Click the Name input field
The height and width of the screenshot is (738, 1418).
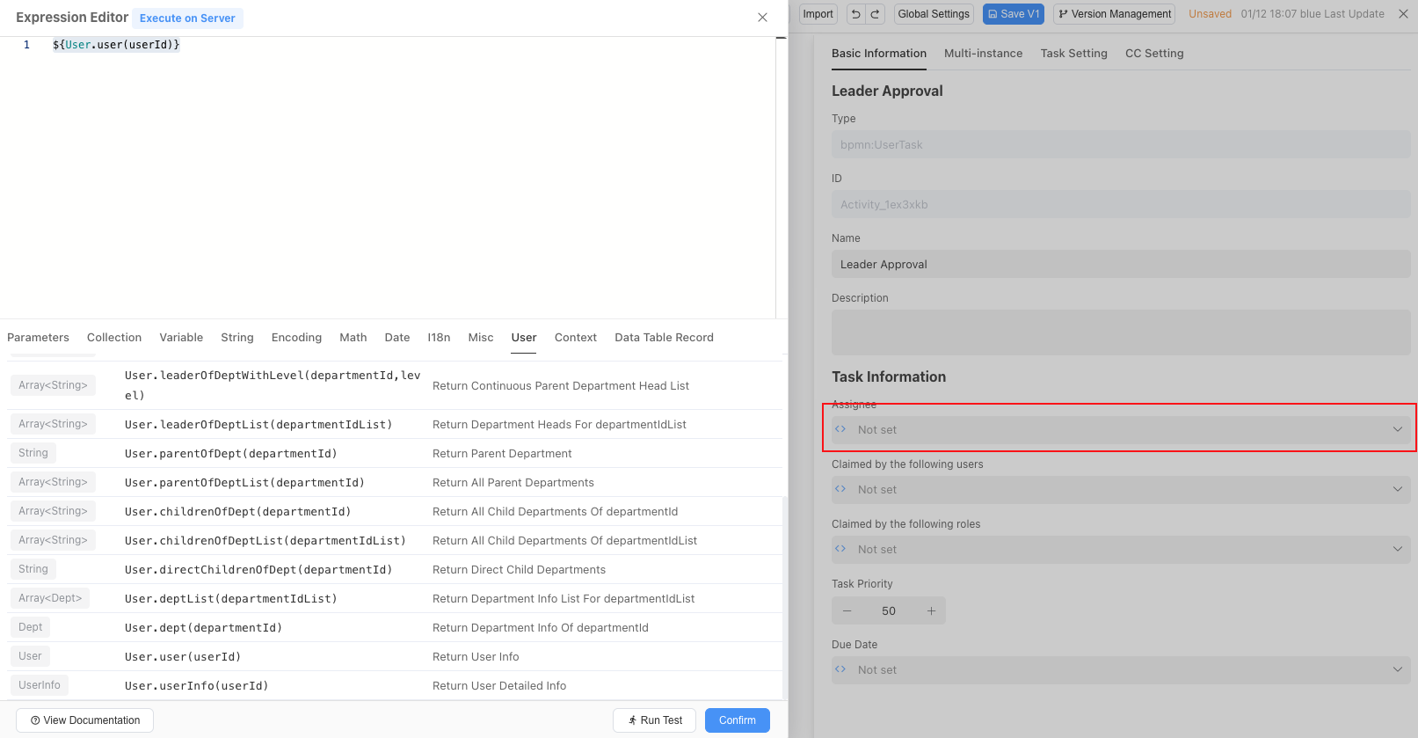(x=1120, y=264)
